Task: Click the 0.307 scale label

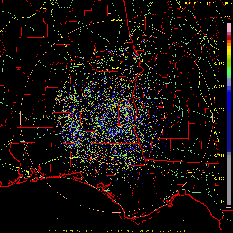Action: [219, 179]
